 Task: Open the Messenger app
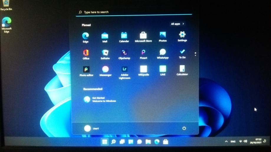[x=106, y=71]
